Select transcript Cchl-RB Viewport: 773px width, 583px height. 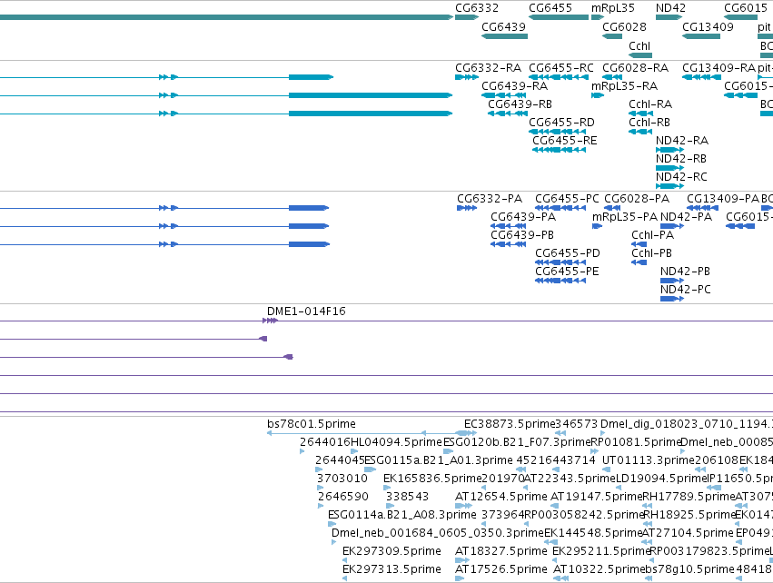coord(640,132)
